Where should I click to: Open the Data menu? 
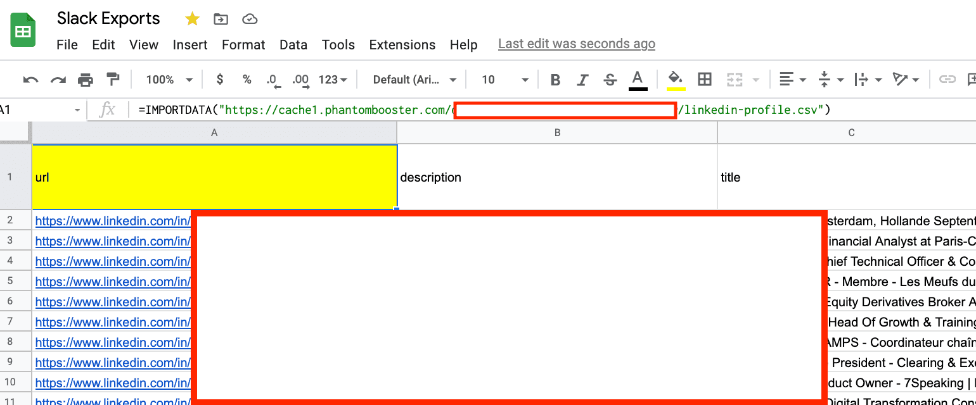[293, 45]
